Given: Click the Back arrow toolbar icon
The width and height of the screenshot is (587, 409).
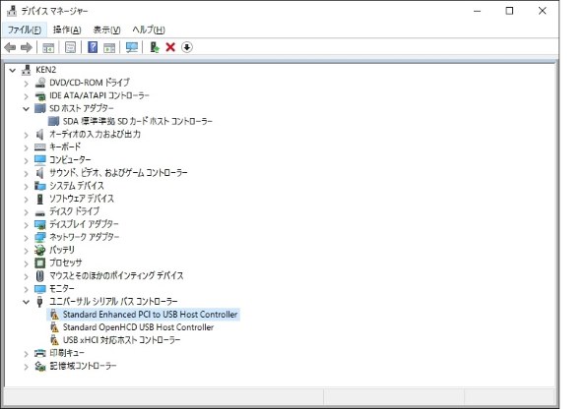Looking at the screenshot, I should click(10, 47).
